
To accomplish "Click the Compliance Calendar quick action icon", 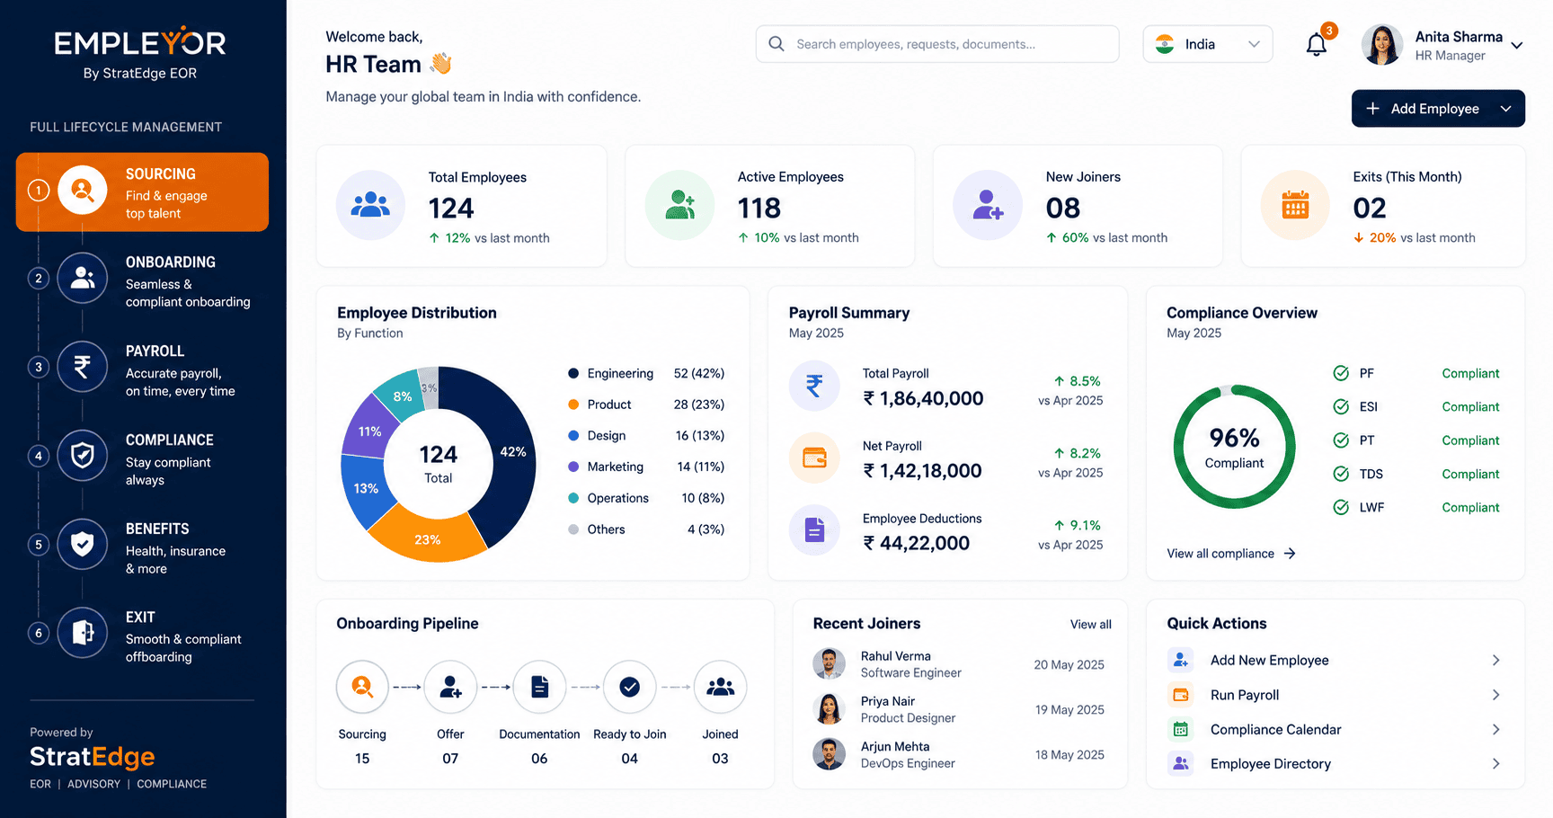I will click(1181, 729).
